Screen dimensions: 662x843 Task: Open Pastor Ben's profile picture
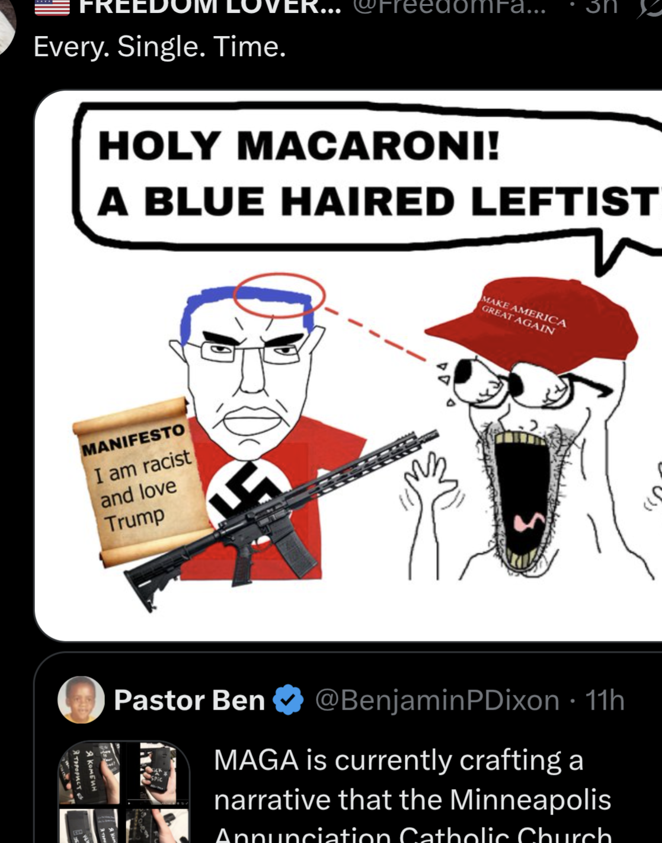[81, 700]
